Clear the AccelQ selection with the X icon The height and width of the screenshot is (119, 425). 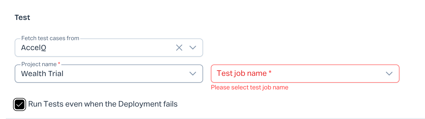coord(179,48)
